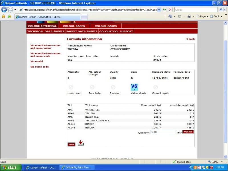This screenshot has height=171, width=228.
Task: Click inside the address bar URL field
Action: click(90, 10)
